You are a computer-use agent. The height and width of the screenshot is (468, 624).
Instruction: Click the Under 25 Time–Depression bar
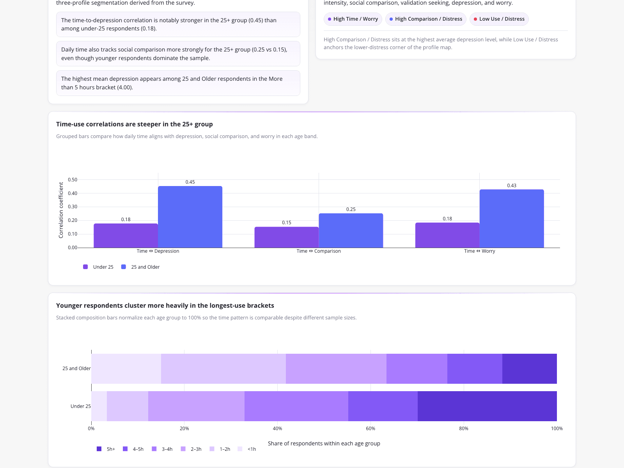click(x=126, y=236)
